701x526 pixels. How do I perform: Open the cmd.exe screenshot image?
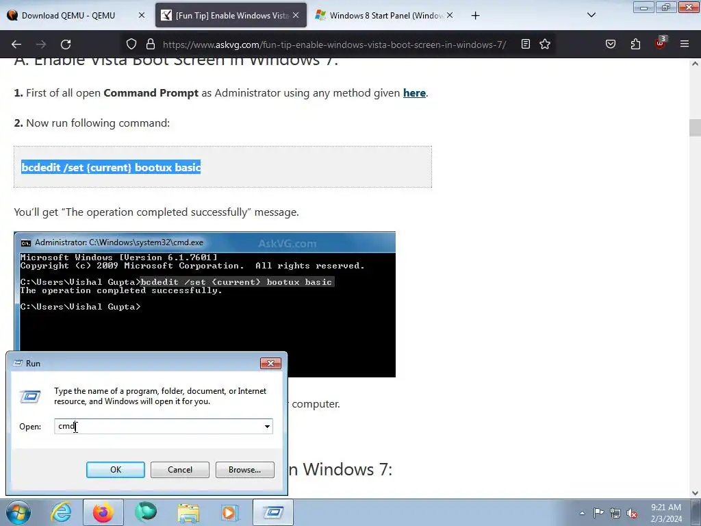[x=205, y=304]
